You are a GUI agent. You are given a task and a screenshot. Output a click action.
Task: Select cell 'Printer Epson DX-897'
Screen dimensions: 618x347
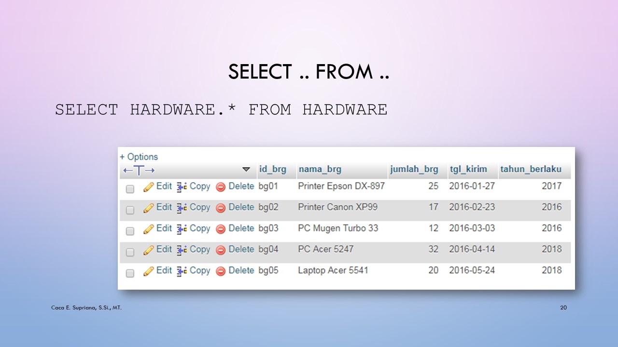[x=341, y=186]
